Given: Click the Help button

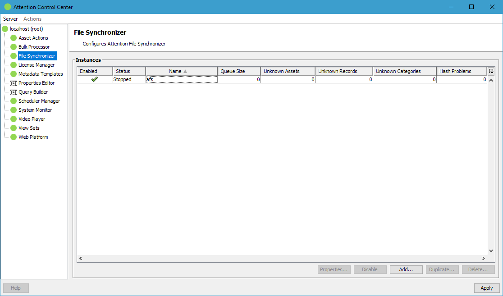Looking at the screenshot, I should 16,288.
